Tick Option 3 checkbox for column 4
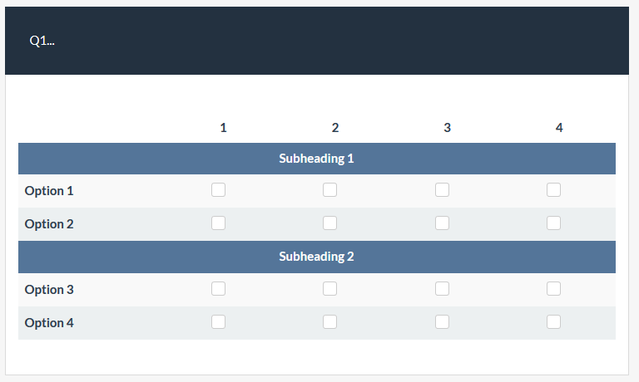 point(553,289)
